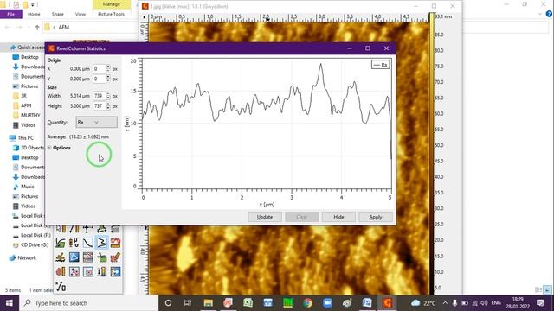Viewport: 554px width, 311px height.
Task: Select the blue arrow Filter tool icon
Action: pos(115,272)
